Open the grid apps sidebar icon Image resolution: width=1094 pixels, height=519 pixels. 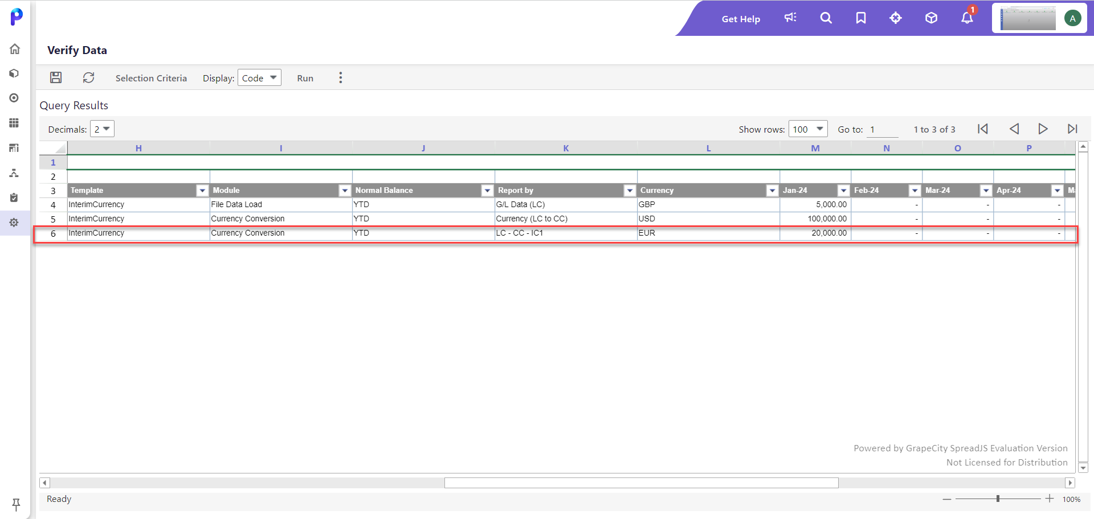14,123
